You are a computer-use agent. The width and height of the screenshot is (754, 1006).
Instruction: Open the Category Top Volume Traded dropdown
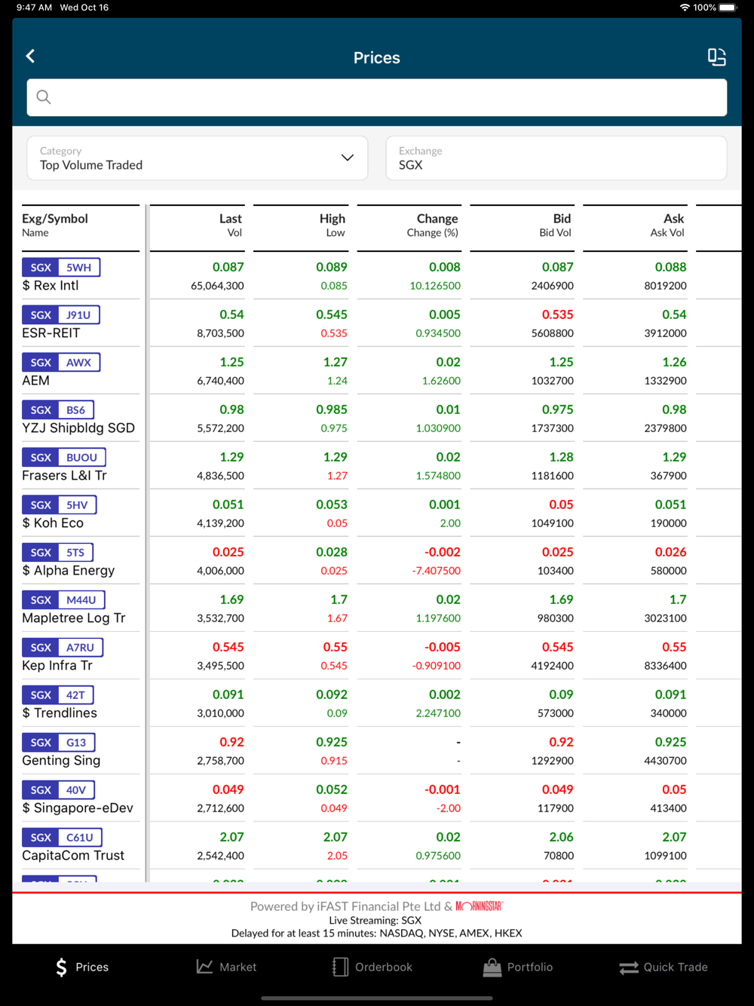(x=198, y=158)
